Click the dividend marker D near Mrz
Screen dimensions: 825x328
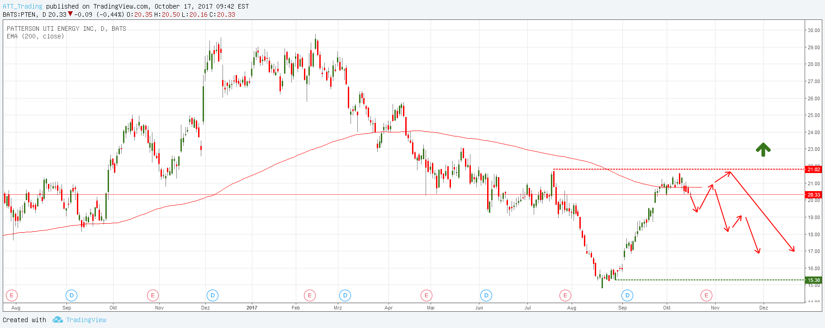point(345,295)
